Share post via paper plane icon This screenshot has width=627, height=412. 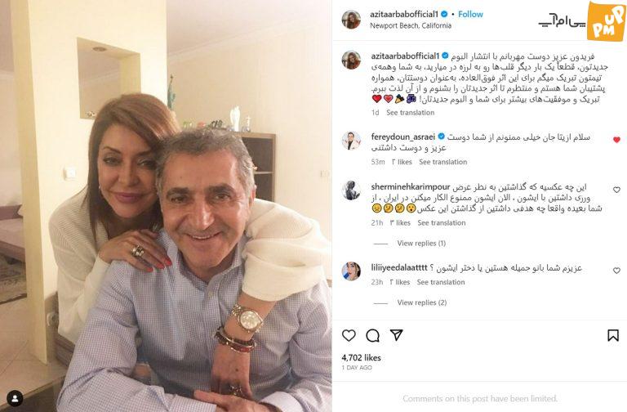point(396,335)
